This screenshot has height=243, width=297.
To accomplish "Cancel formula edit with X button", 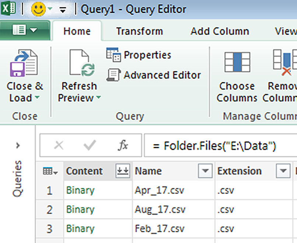I will click(59, 146).
